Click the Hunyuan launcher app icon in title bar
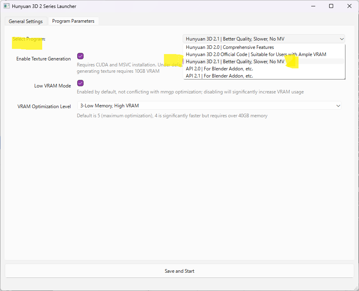359x291 pixels. click(x=6, y=6)
